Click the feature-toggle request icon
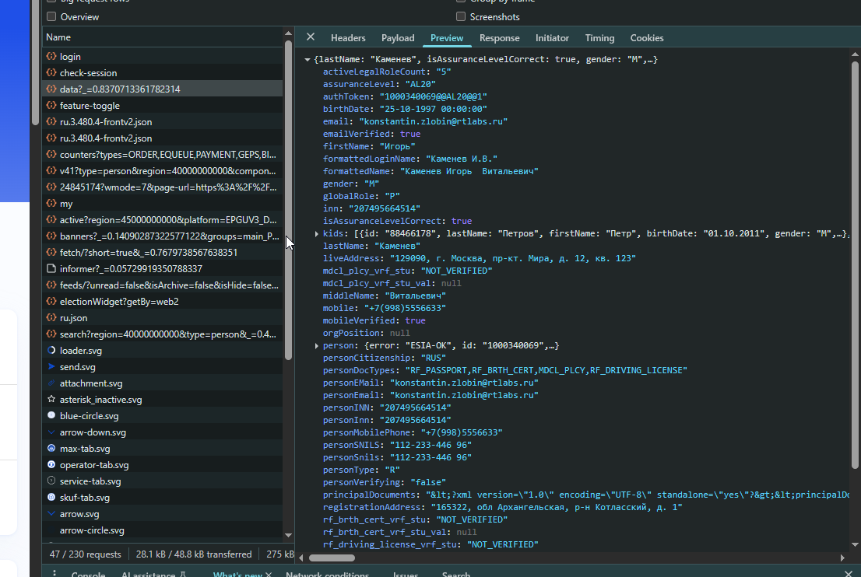This screenshot has height=577, width=861. [x=51, y=105]
